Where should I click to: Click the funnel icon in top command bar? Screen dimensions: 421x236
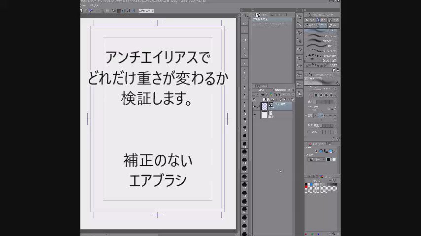click(x=91, y=11)
